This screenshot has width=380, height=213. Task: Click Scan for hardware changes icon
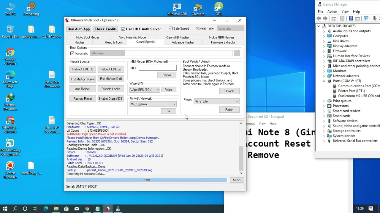click(366, 18)
